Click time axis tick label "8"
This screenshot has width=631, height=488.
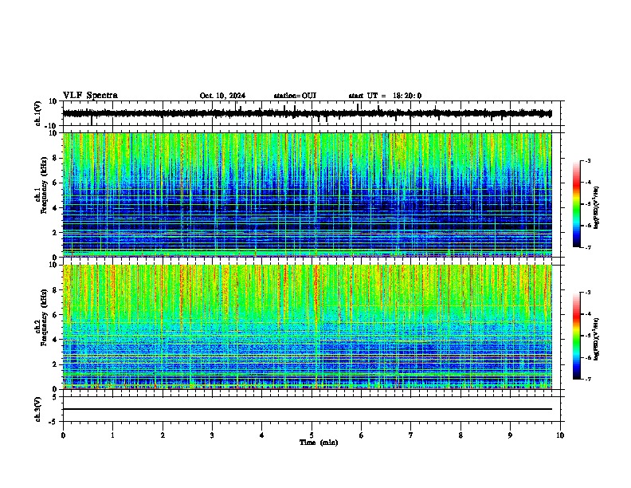(x=461, y=435)
